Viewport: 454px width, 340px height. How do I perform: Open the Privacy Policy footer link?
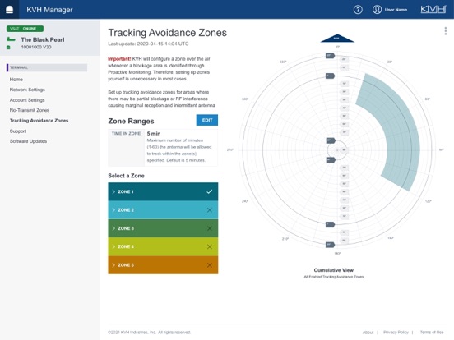(x=396, y=332)
